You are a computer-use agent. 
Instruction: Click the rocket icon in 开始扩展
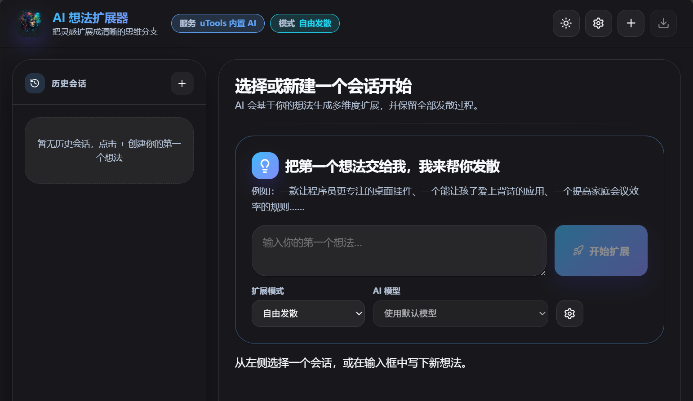pos(578,251)
